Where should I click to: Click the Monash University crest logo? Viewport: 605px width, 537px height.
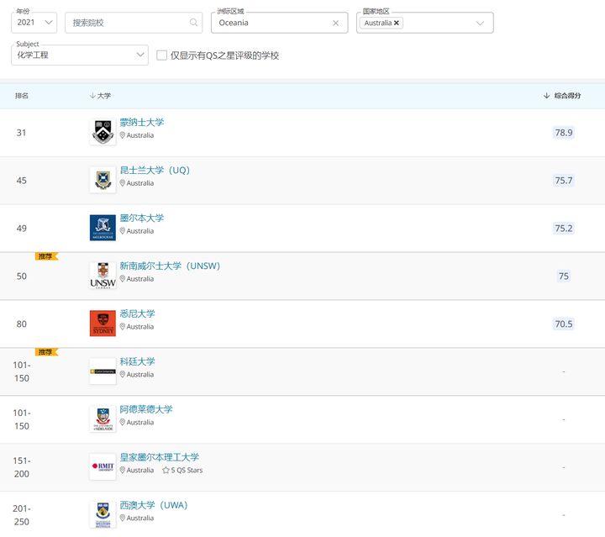(103, 132)
